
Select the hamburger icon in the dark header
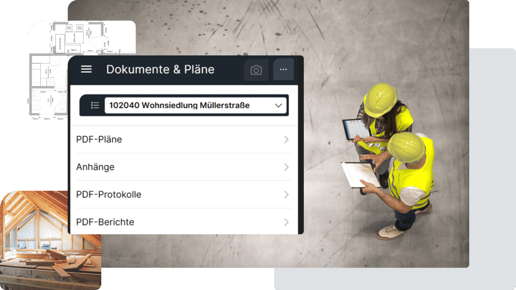(x=86, y=69)
